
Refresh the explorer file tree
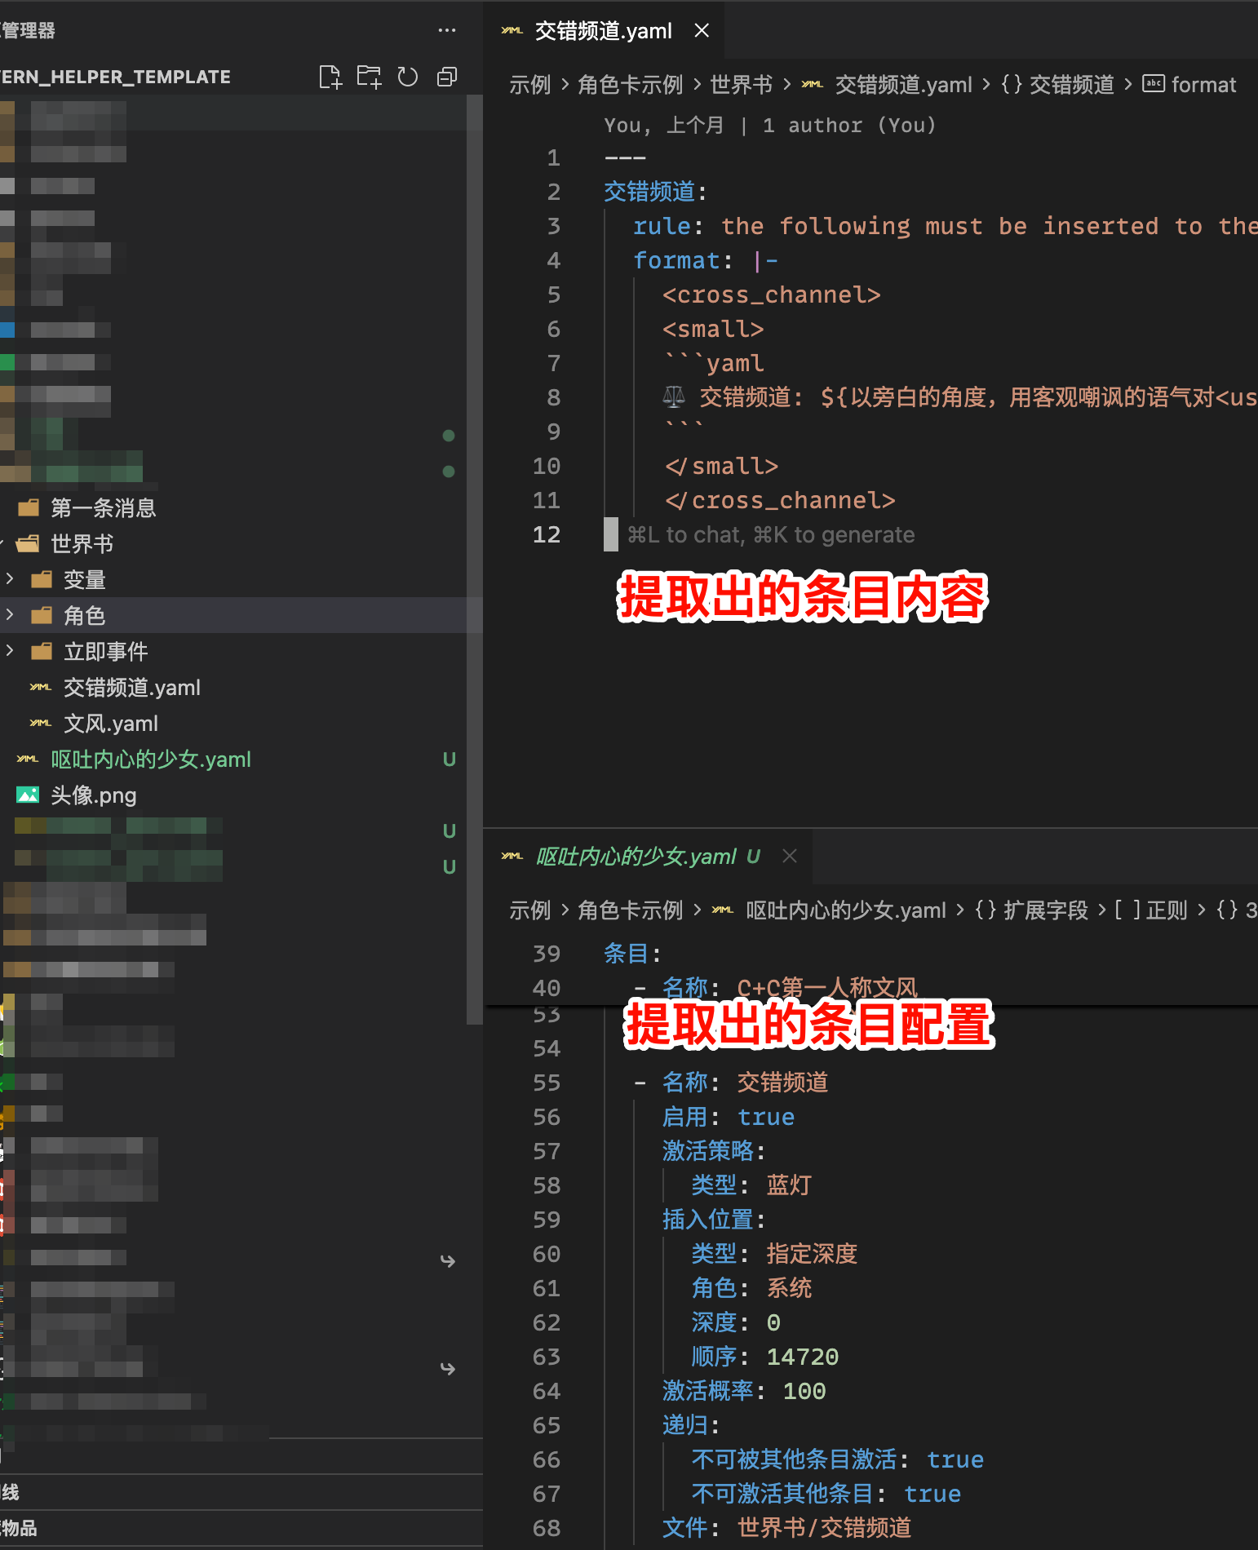[408, 77]
